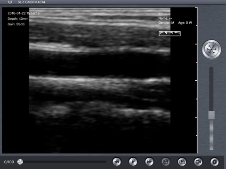Screen dimensions: 226x169
Task: Click the ruler measurement tool
Action: tap(169, 33)
